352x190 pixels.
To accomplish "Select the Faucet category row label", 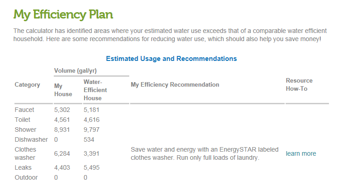I will pyautogui.click(x=24, y=110).
